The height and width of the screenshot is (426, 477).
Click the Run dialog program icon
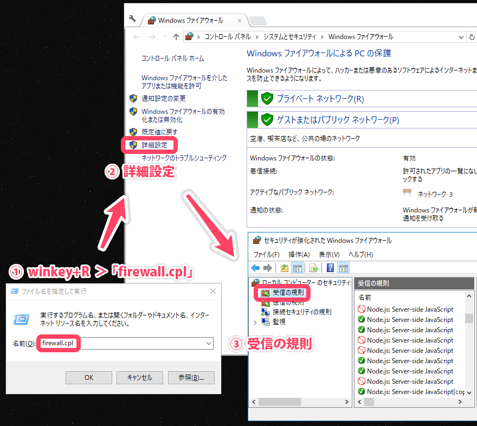click(x=21, y=319)
